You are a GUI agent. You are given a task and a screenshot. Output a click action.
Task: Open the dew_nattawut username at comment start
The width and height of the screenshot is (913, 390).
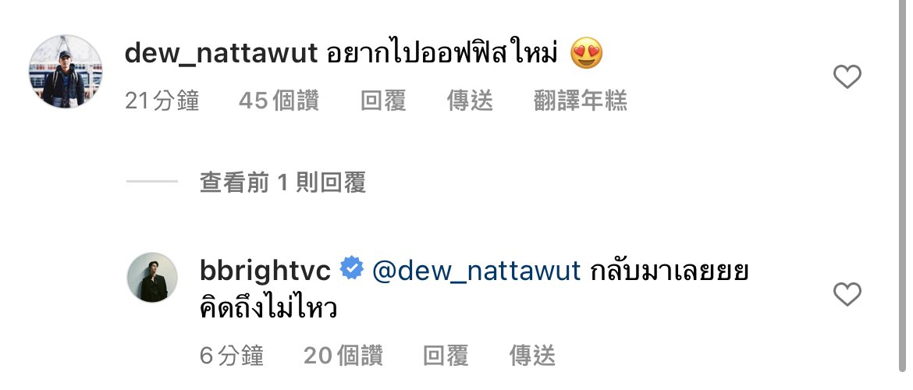[221, 54]
